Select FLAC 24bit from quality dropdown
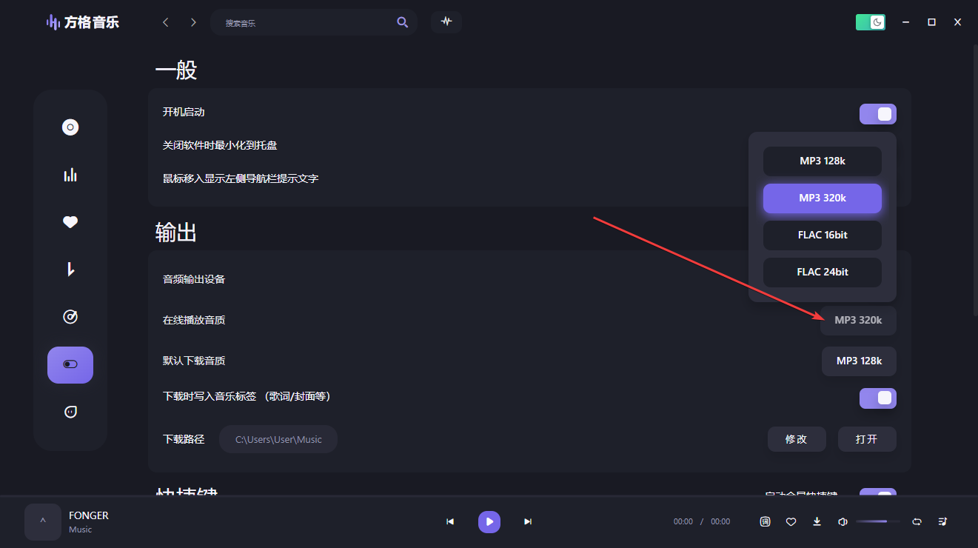 (x=822, y=272)
